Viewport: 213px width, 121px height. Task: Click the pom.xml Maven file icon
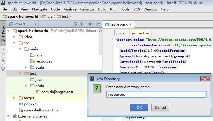point(21,104)
